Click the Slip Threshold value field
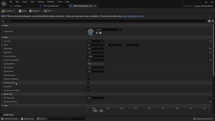Viewport: 215px width, 121px height. 95,68
